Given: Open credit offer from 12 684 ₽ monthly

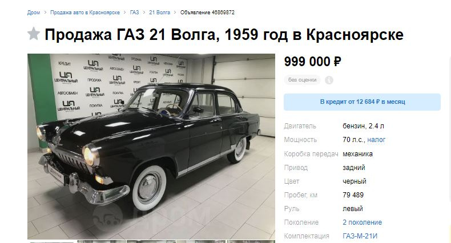Looking at the screenshot, I should [362, 102].
